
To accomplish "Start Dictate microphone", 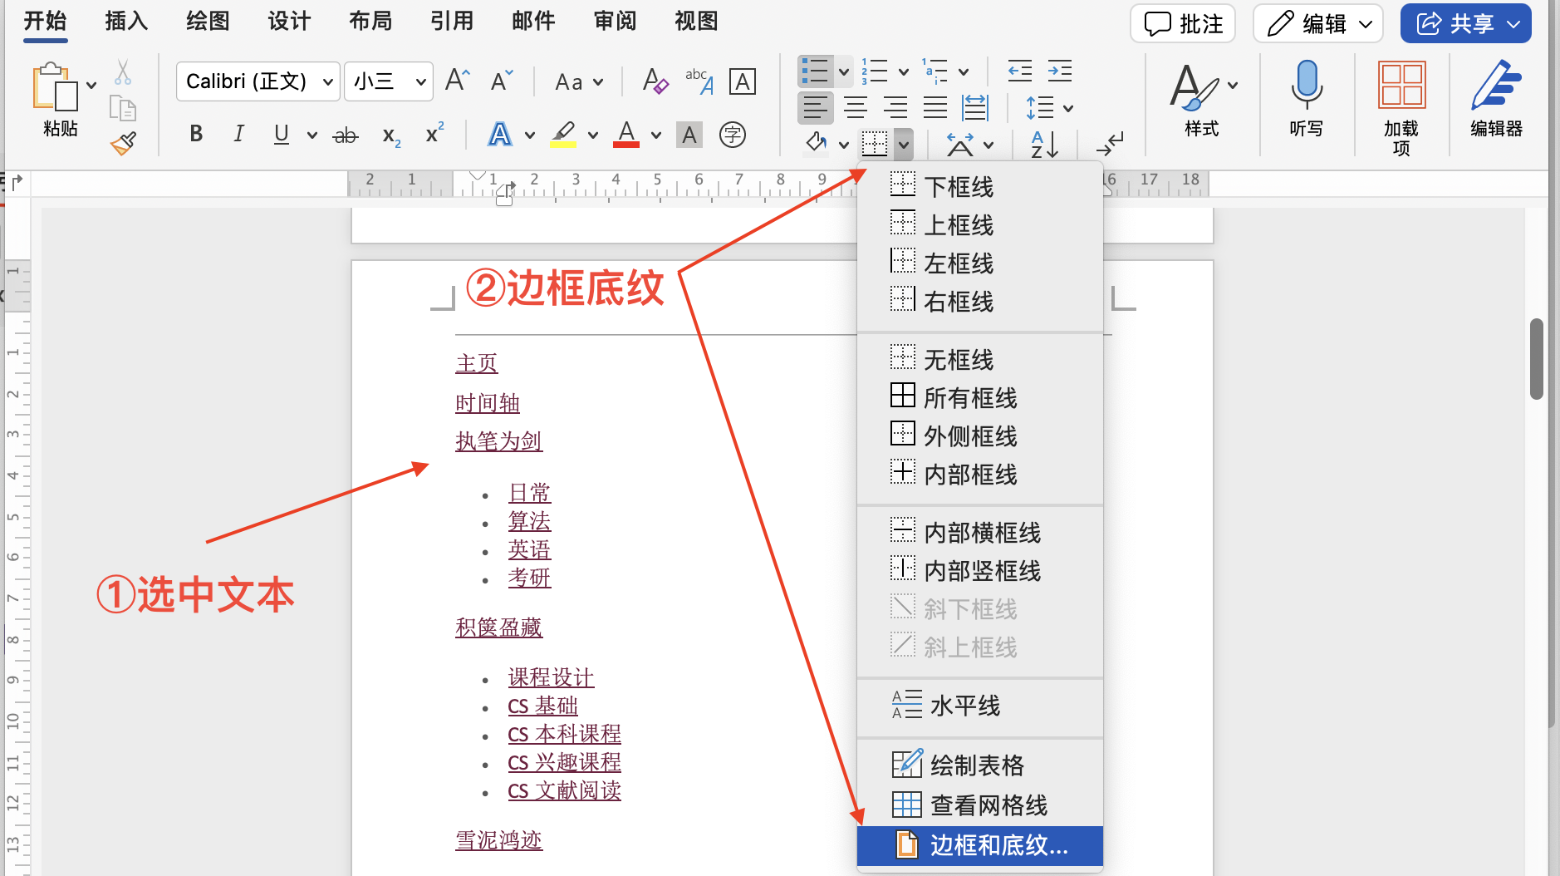I will point(1306,98).
